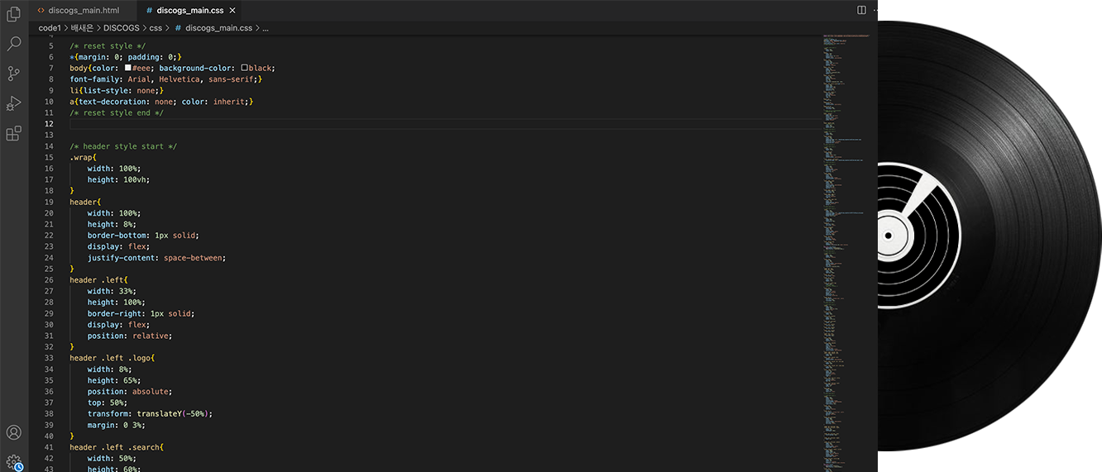Open the Manage gear settings icon
1102x472 pixels.
tap(13, 461)
